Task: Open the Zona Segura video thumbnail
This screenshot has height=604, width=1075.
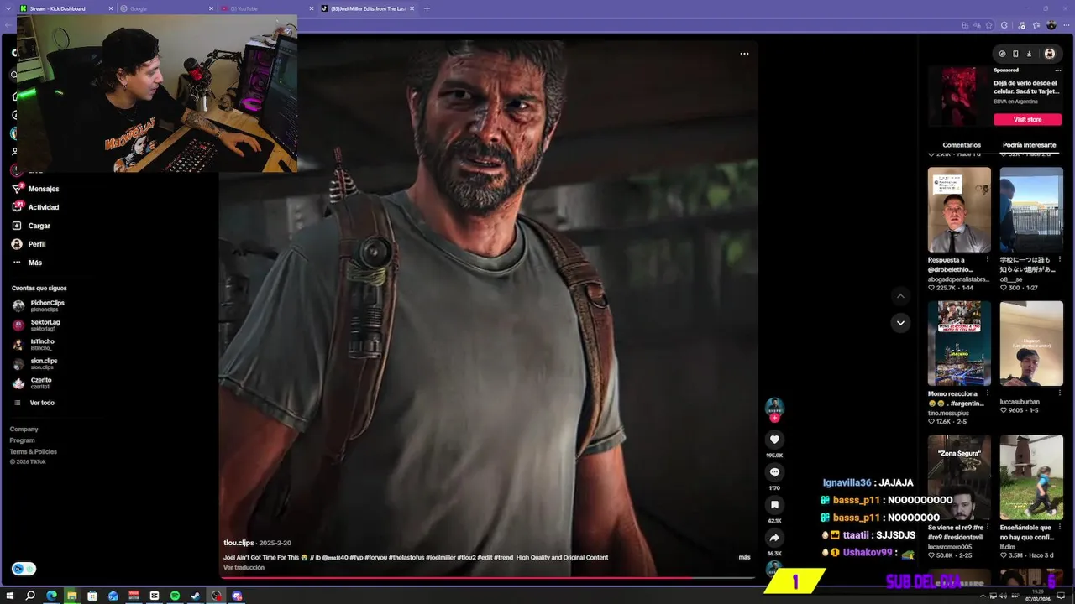Action: click(959, 477)
